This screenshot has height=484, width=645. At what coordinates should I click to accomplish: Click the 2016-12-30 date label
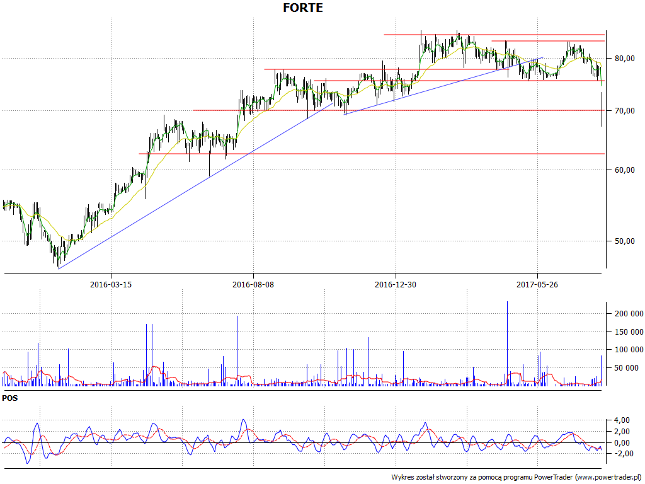click(396, 284)
